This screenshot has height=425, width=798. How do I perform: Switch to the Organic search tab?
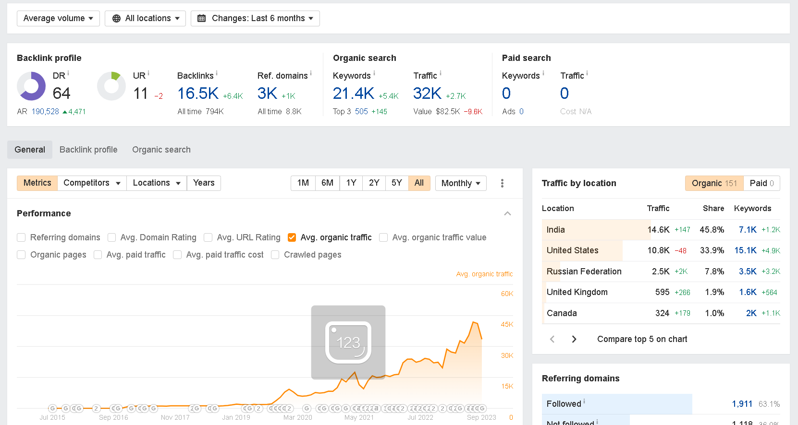[161, 150]
